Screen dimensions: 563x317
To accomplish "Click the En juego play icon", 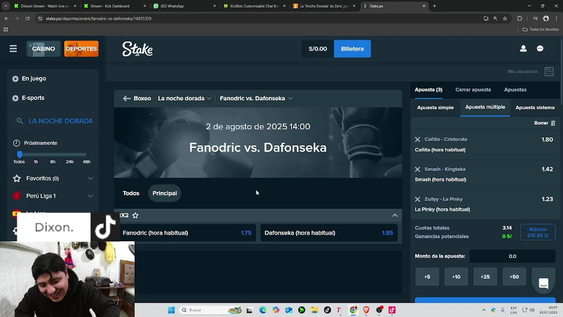I will coord(15,79).
